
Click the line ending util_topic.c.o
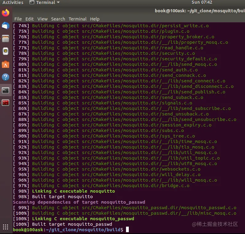click(x=116, y=158)
